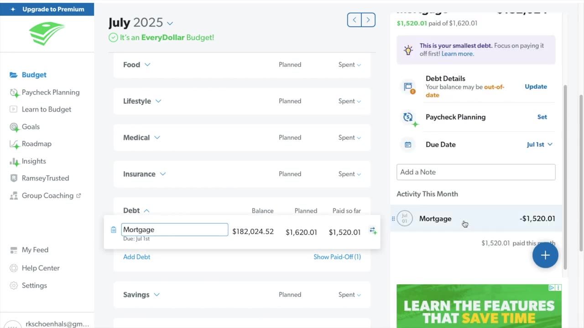Click Learn more link in debt tip

pyautogui.click(x=458, y=54)
